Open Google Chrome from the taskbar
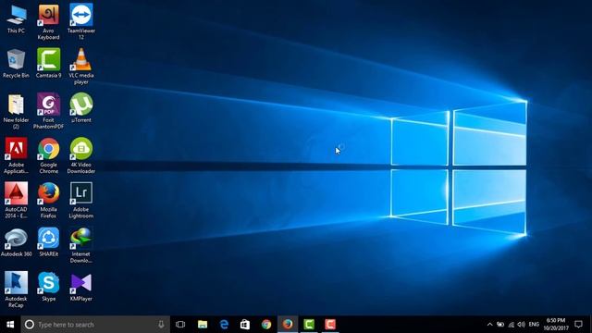The image size is (592, 333). coord(266,325)
